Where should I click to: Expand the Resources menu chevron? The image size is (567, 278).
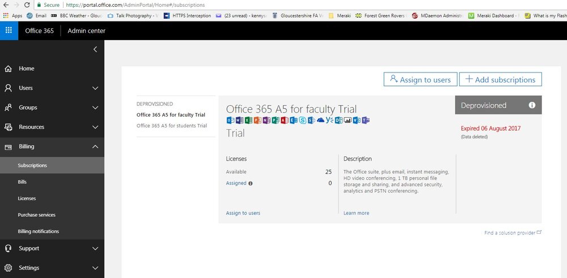click(95, 127)
